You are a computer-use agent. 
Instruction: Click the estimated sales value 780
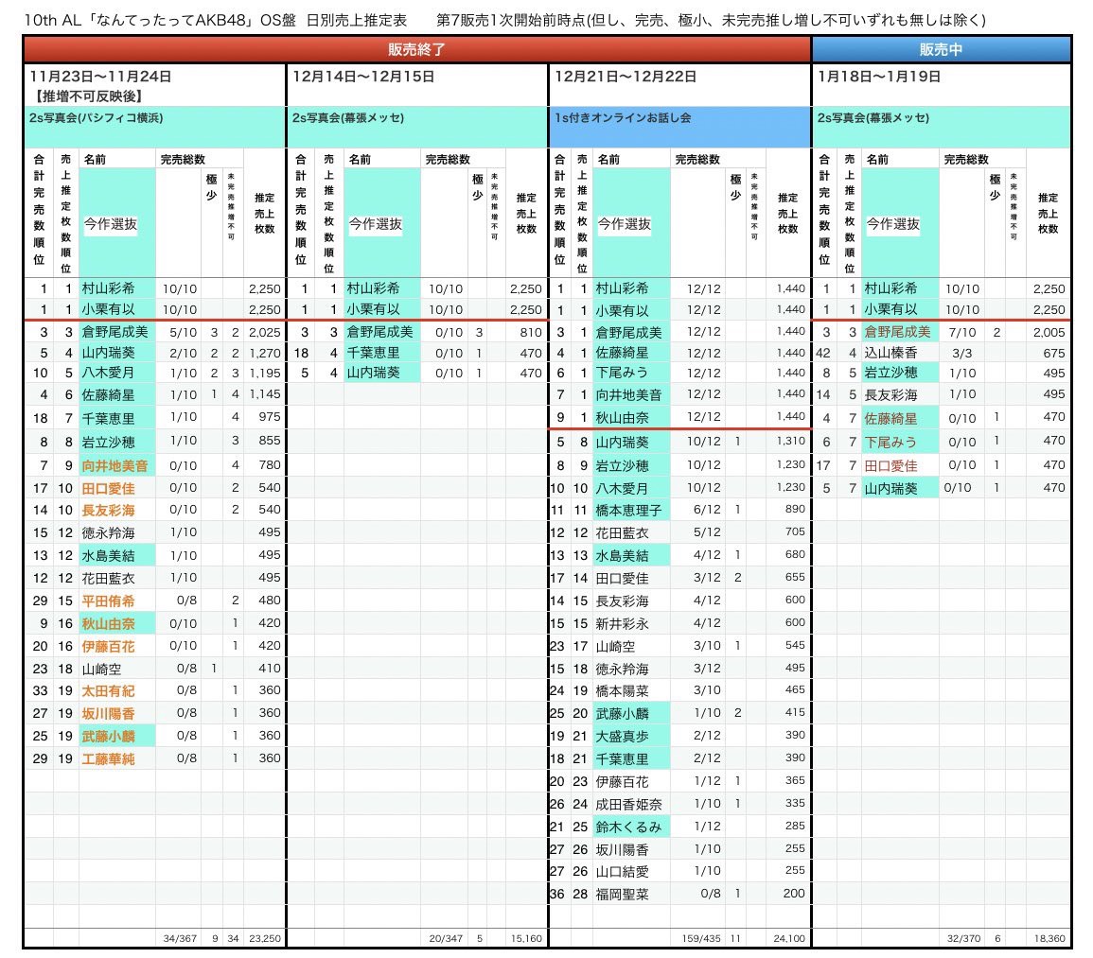270,464
